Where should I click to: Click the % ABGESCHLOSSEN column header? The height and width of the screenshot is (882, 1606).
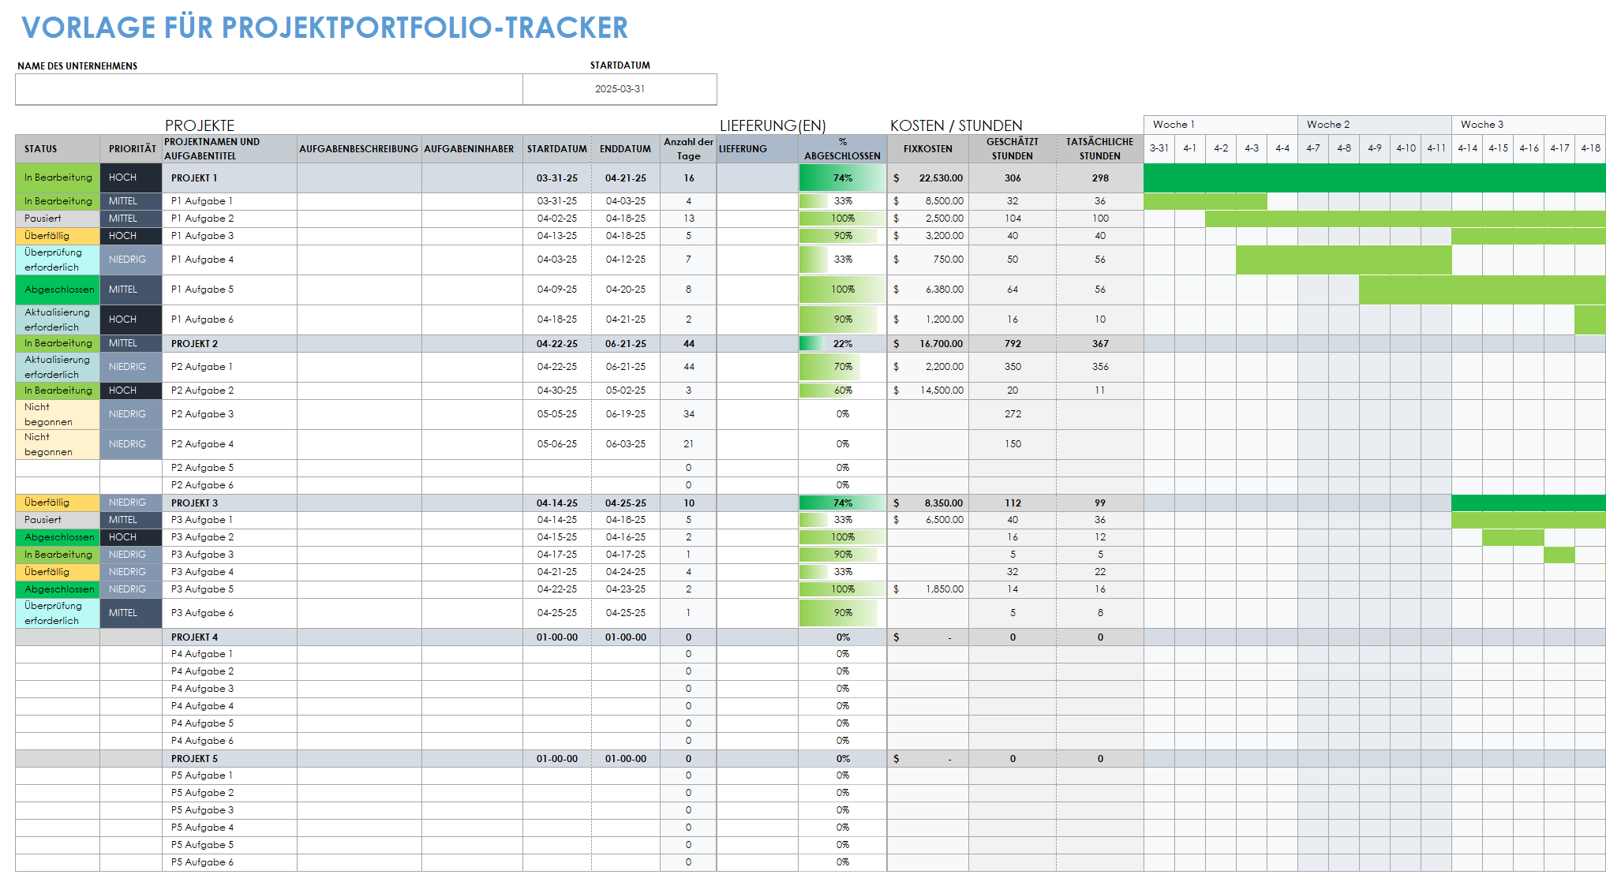tap(843, 149)
